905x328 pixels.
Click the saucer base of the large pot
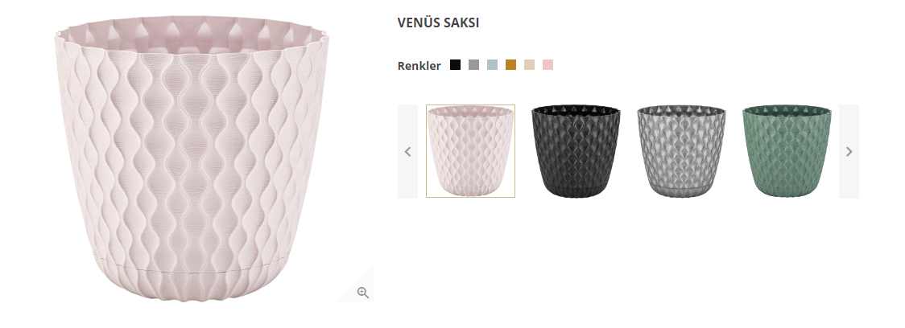pos(192,280)
